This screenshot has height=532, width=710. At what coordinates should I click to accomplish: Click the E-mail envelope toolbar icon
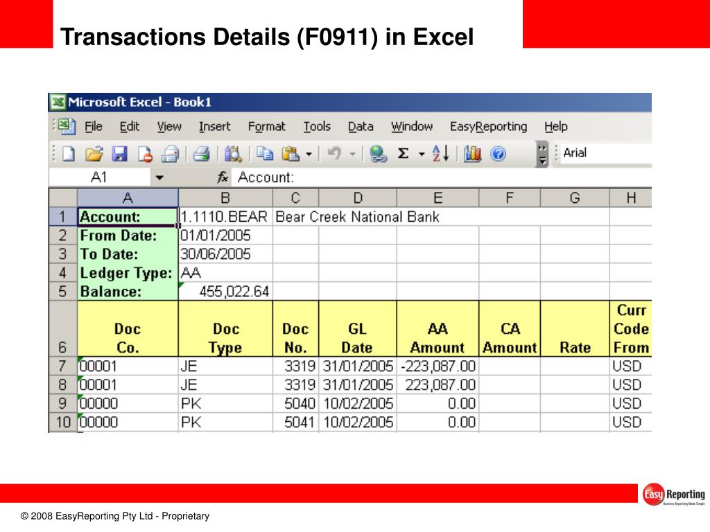pyautogui.click(x=171, y=154)
